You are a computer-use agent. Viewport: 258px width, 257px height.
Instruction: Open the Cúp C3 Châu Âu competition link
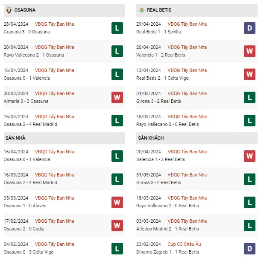click(x=185, y=244)
